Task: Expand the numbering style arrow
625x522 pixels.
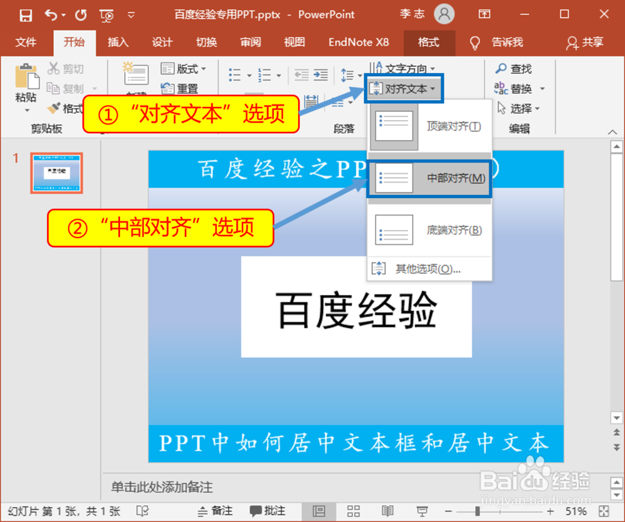Action: click(279, 75)
